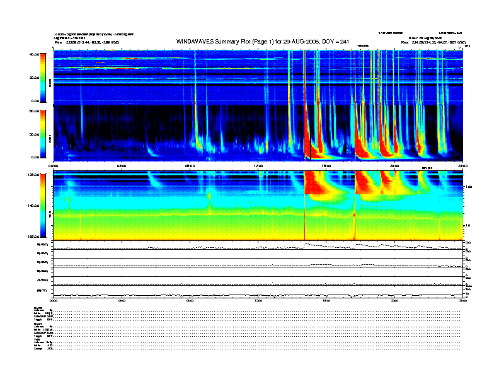Select the RAD2 color scale bar
This screenshot has width=499, height=386.
[43, 78]
